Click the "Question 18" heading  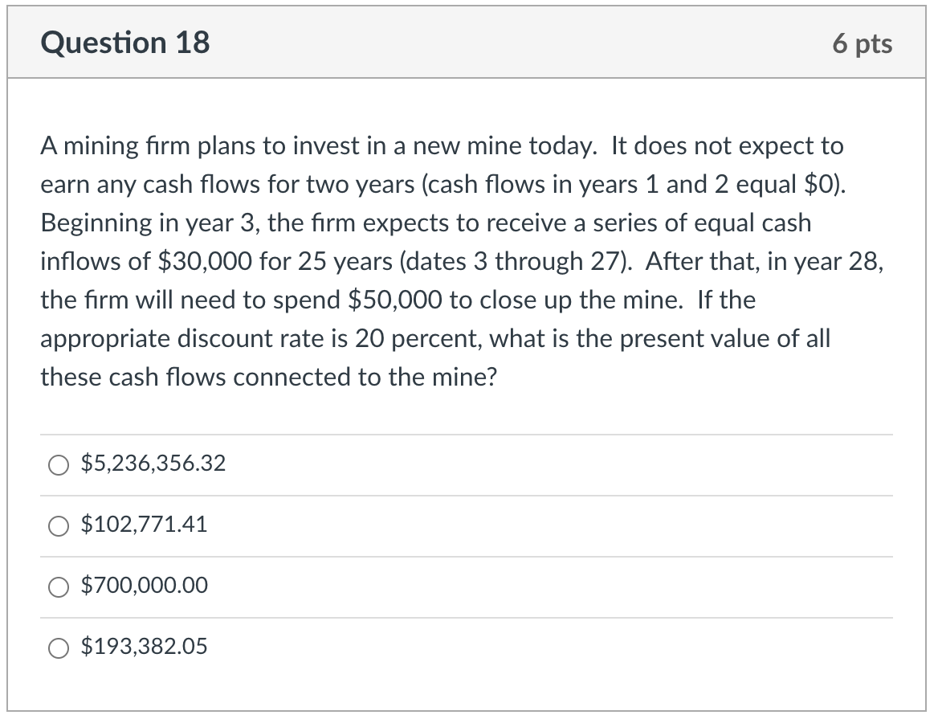125,43
